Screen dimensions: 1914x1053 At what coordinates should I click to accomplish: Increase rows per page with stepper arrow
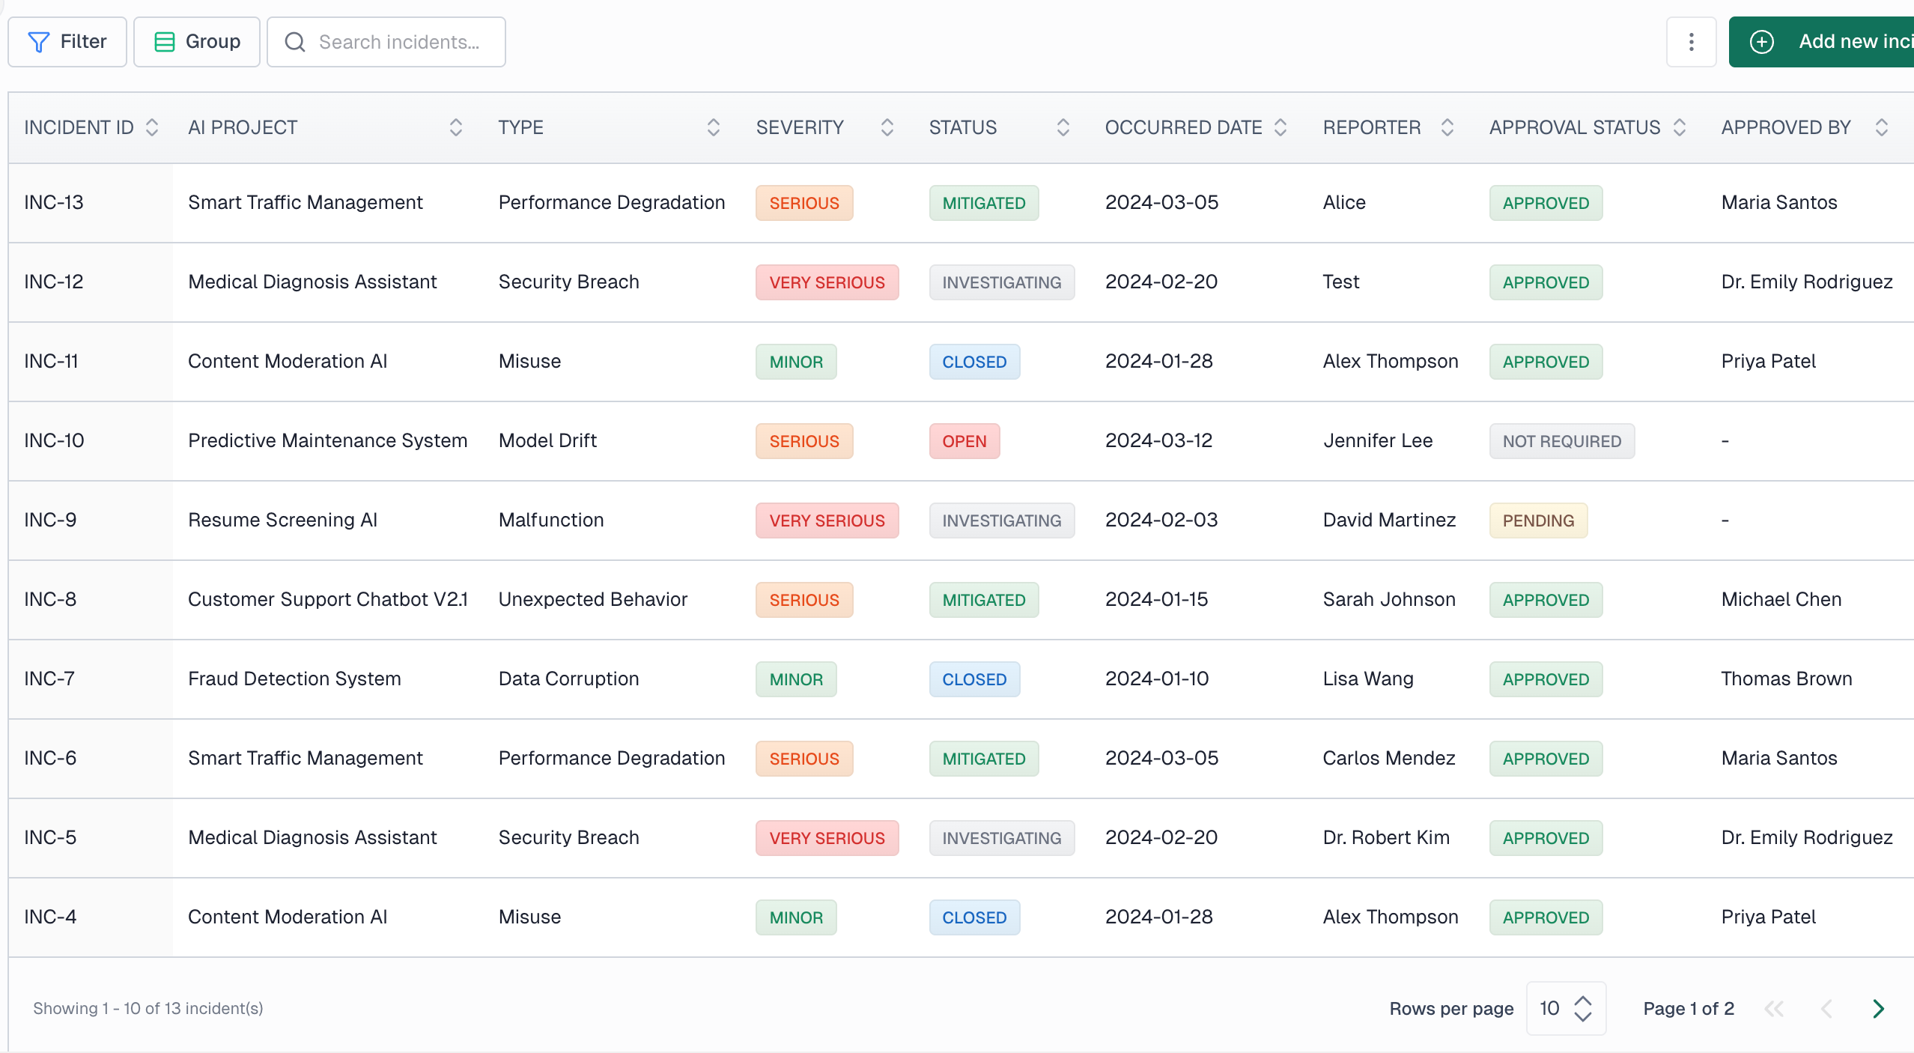point(1582,1001)
